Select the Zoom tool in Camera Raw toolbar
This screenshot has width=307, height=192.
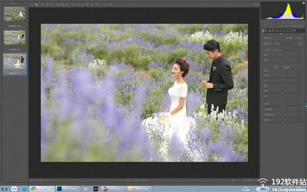coord(32,5)
